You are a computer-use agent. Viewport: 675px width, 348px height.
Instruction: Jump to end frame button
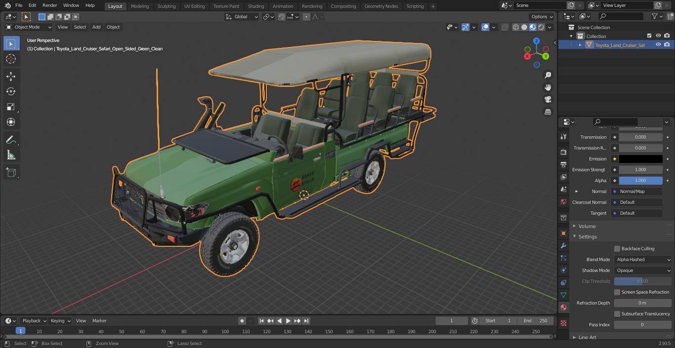306,321
